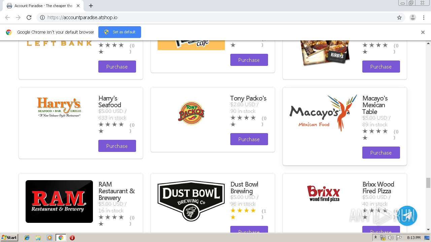Screen dimensions: 431x242
Task: Launch Internet Explorer from taskbar
Action: (27, 238)
